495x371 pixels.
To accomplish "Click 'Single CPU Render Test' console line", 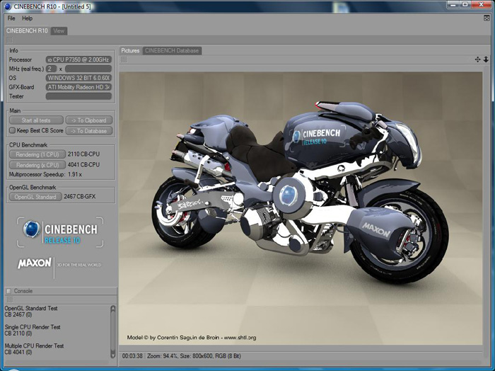I will coord(33,327).
